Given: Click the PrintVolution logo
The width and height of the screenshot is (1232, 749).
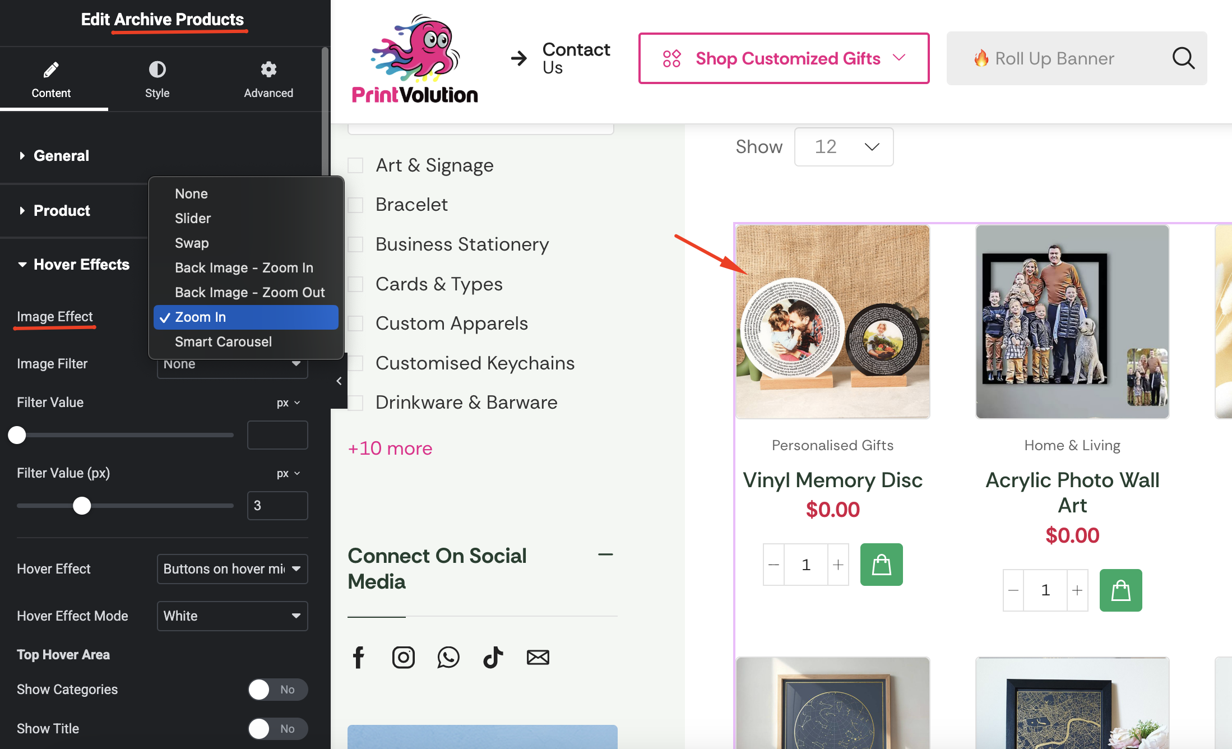Looking at the screenshot, I should [x=415, y=59].
